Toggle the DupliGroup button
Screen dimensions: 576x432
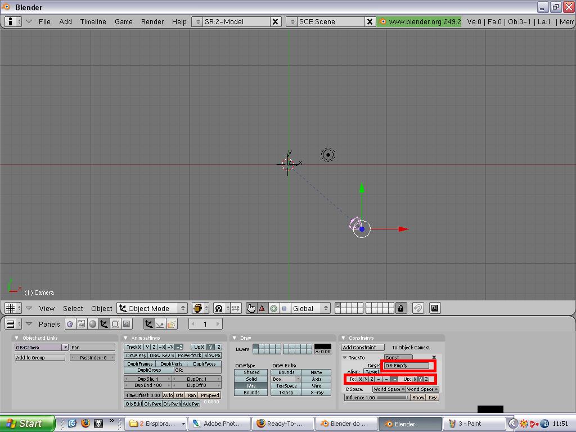pos(149,370)
